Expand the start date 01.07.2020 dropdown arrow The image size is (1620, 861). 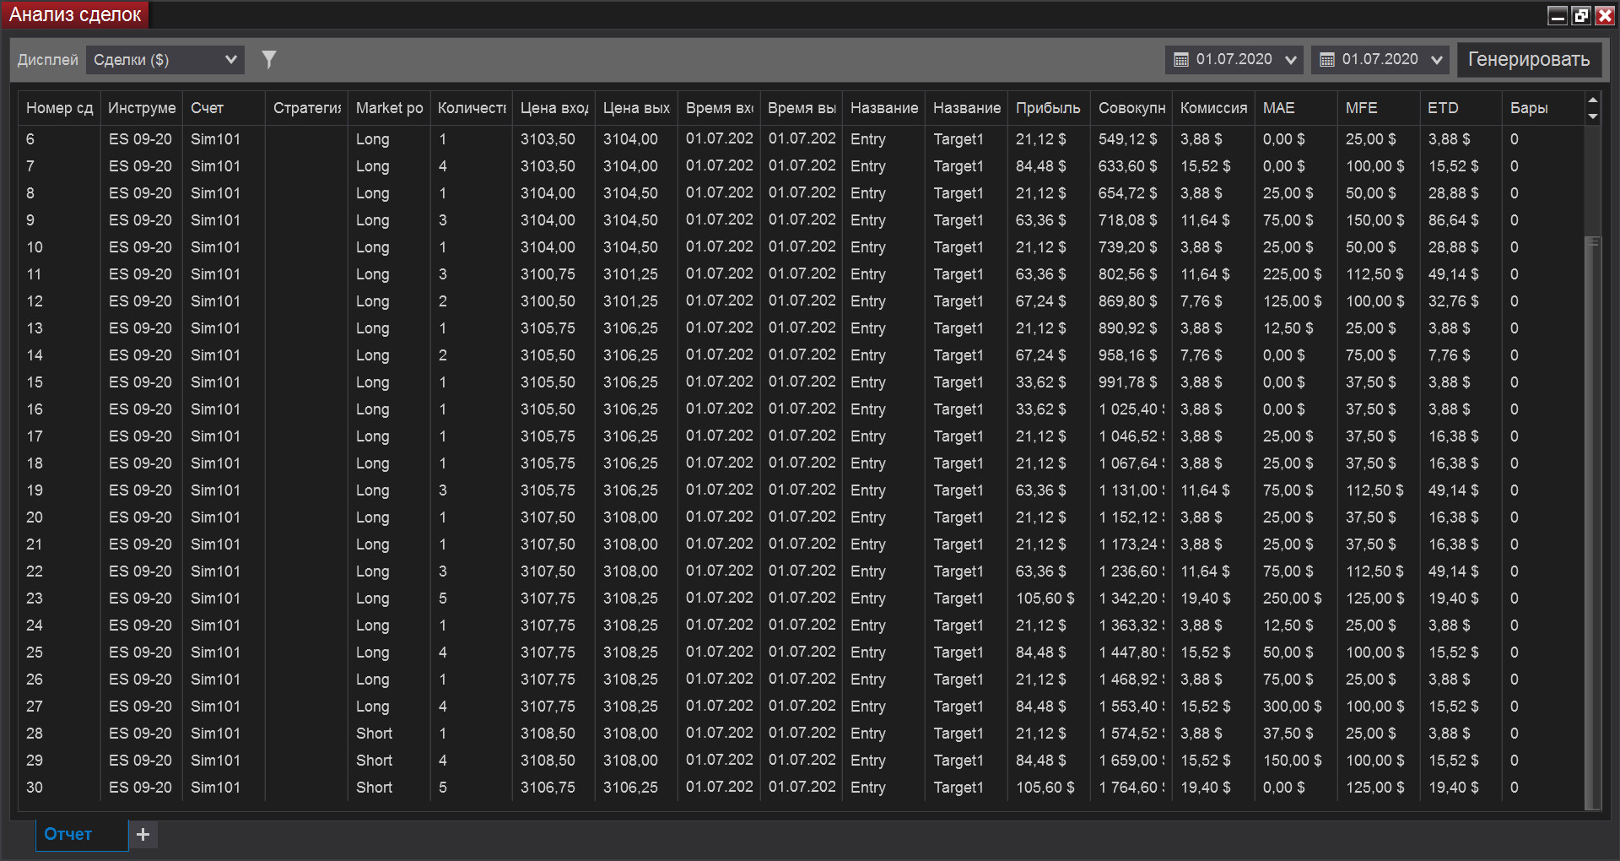[1290, 60]
